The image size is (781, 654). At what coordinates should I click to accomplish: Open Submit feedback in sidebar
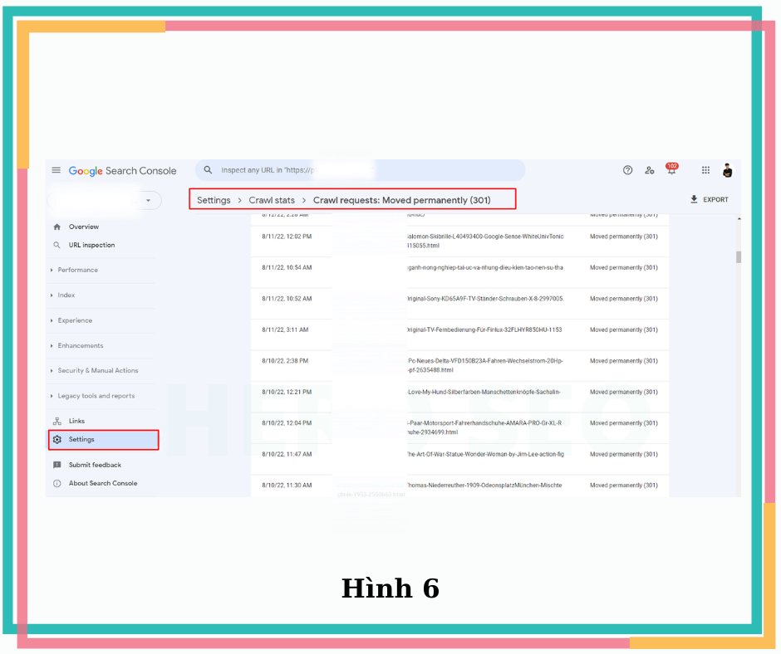coord(95,465)
